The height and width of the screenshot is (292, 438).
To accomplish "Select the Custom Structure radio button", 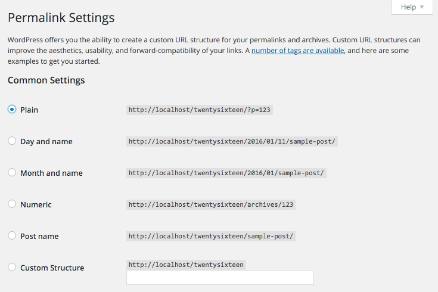I will click(x=12, y=267).
